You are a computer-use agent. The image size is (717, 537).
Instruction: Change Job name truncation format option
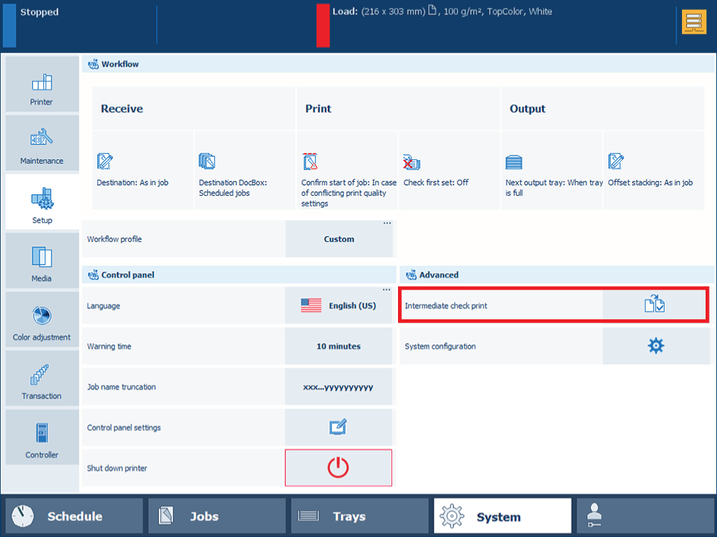click(x=339, y=387)
